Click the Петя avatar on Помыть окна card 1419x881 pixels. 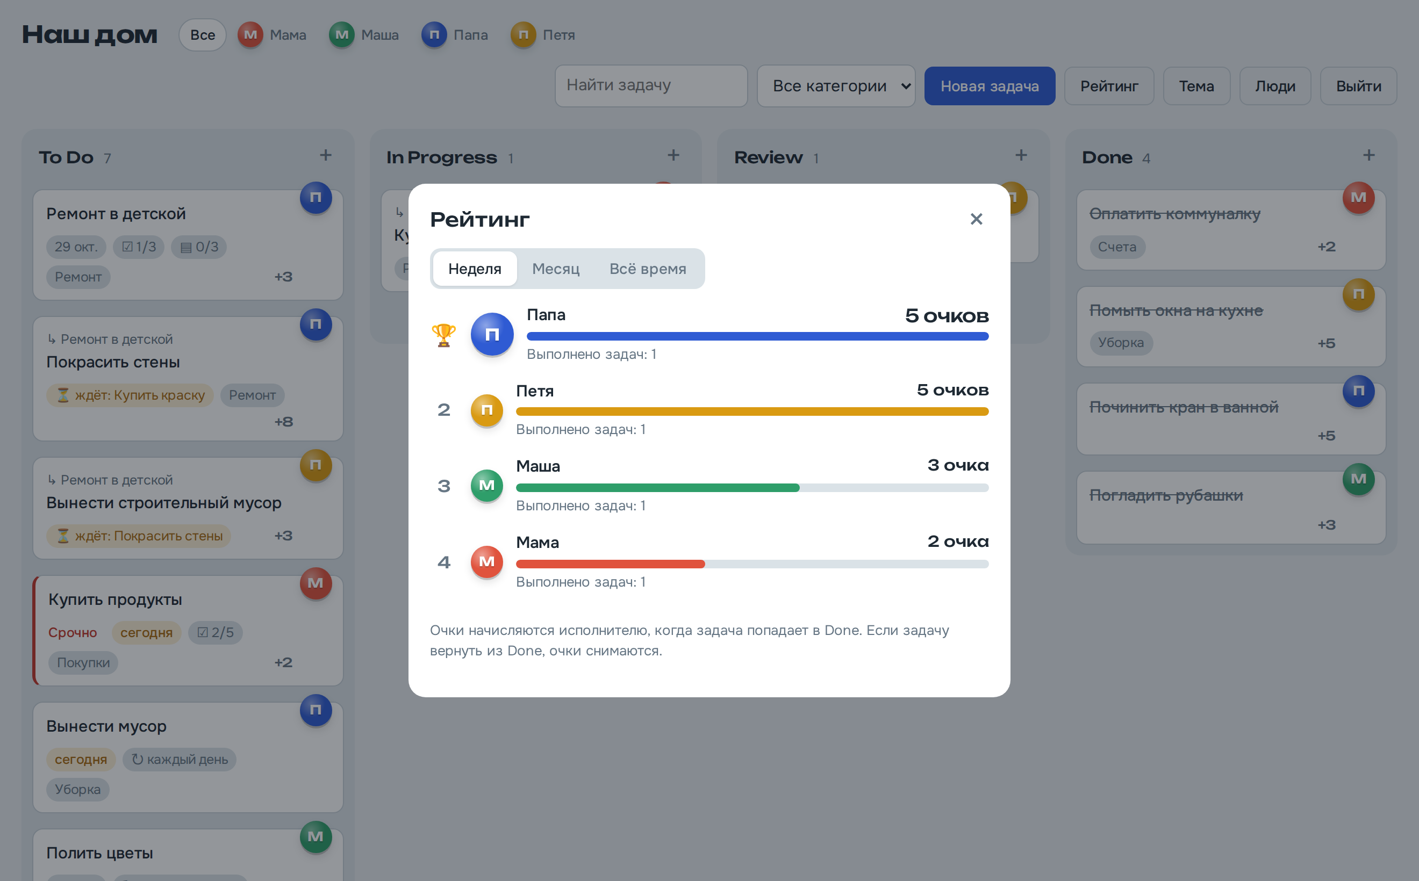[1358, 294]
